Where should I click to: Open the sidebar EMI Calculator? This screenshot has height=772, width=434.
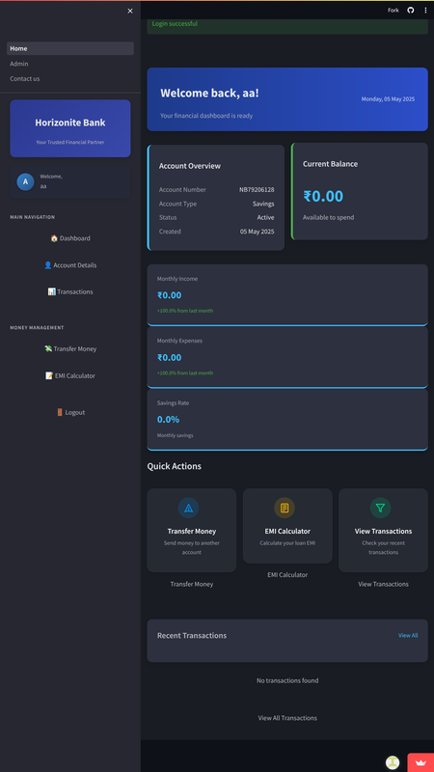pyautogui.click(x=70, y=375)
